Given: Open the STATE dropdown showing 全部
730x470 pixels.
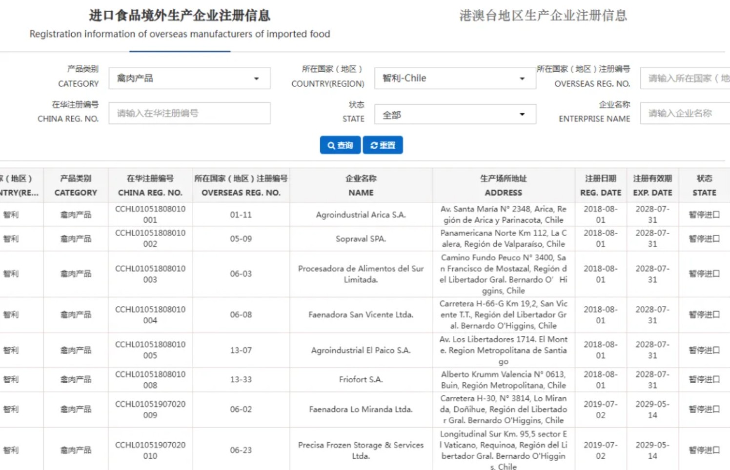Looking at the screenshot, I should pyautogui.click(x=454, y=114).
